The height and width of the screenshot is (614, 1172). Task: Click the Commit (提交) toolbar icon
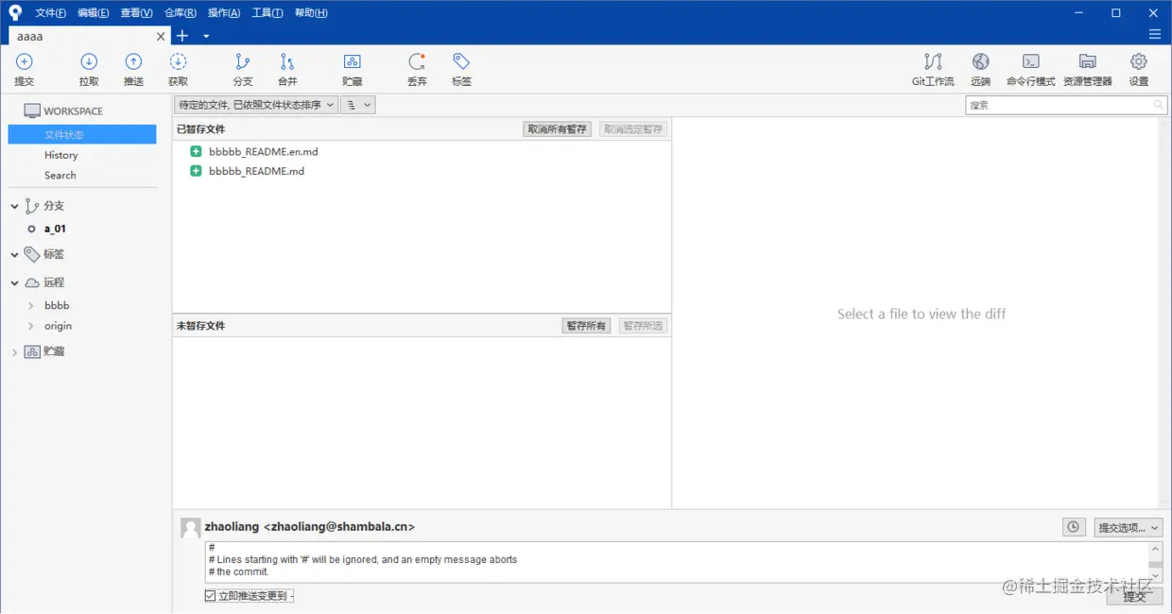pyautogui.click(x=25, y=61)
